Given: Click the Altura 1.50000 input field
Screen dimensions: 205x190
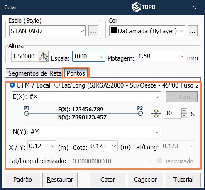Looking at the screenshot, I should tap(24, 56).
